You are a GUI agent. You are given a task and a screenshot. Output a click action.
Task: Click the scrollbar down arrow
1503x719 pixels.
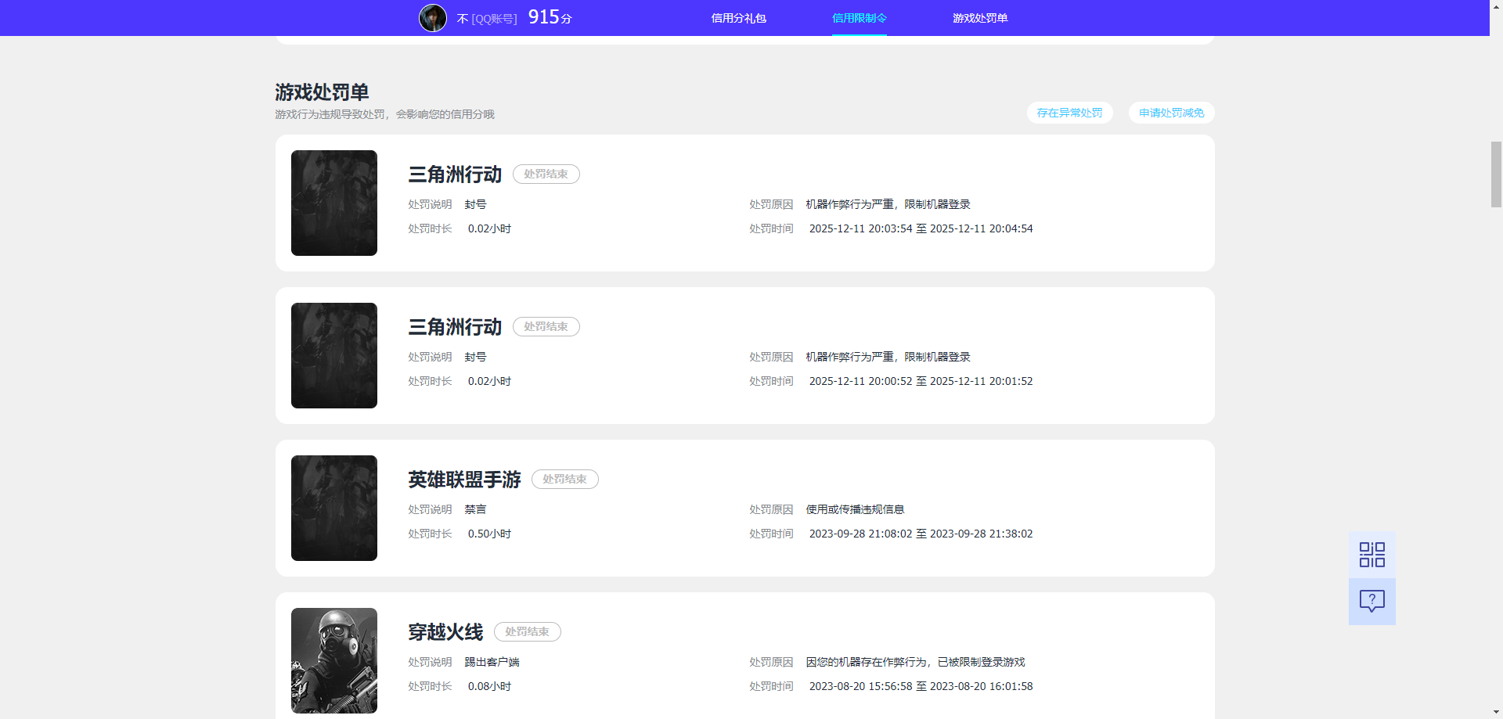pyautogui.click(x=1496, y=710)
